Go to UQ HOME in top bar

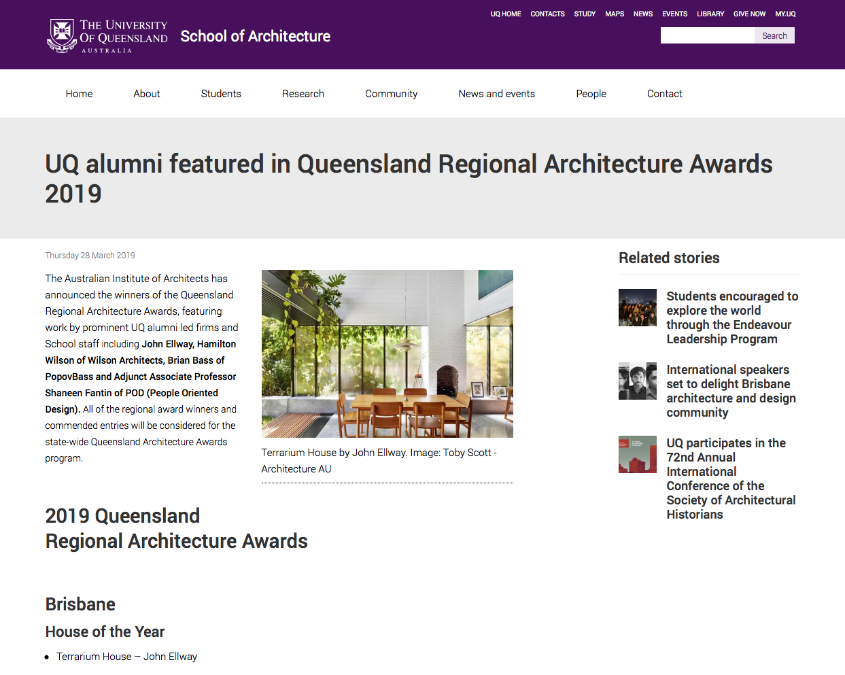click(x=506, y=14)
